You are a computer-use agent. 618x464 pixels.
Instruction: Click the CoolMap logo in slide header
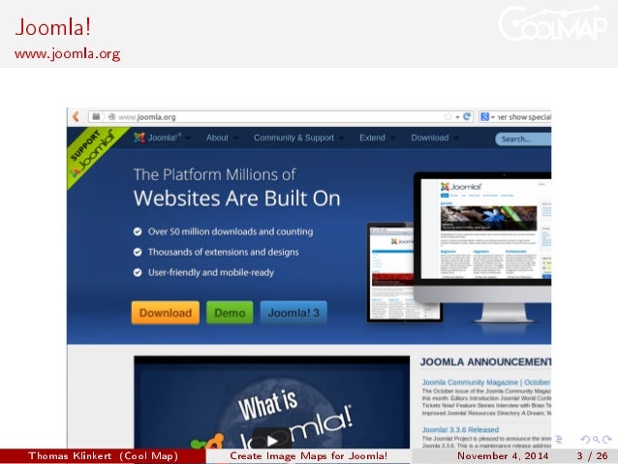[552, 23]
